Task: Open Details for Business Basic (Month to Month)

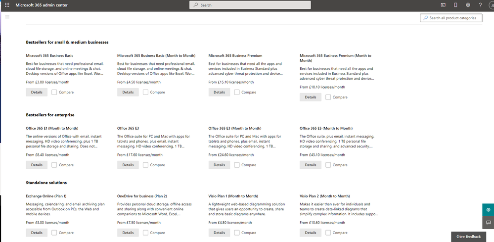Action: (128, 93)
